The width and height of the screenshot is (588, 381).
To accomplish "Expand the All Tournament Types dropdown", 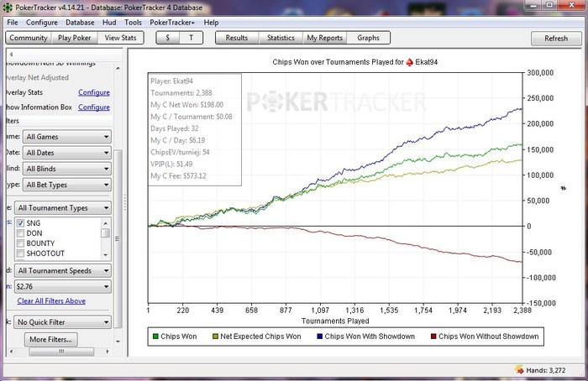I will tap(63, 208).
